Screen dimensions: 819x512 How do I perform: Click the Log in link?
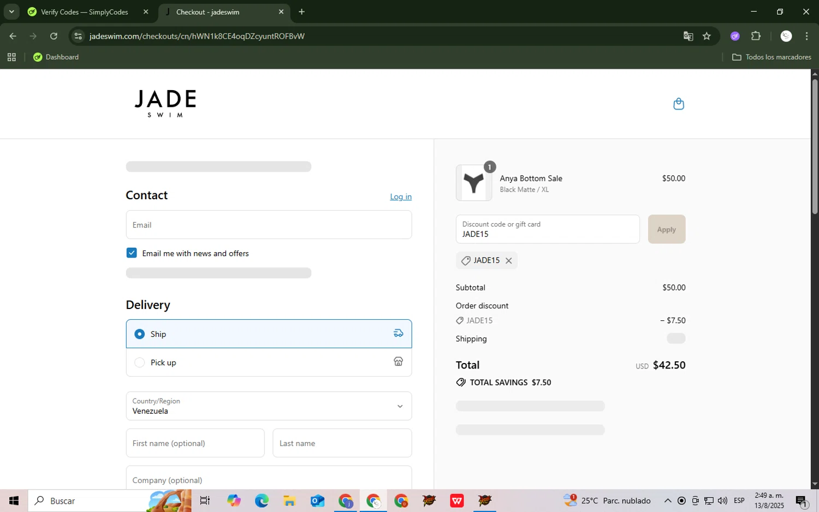[401, 197]
